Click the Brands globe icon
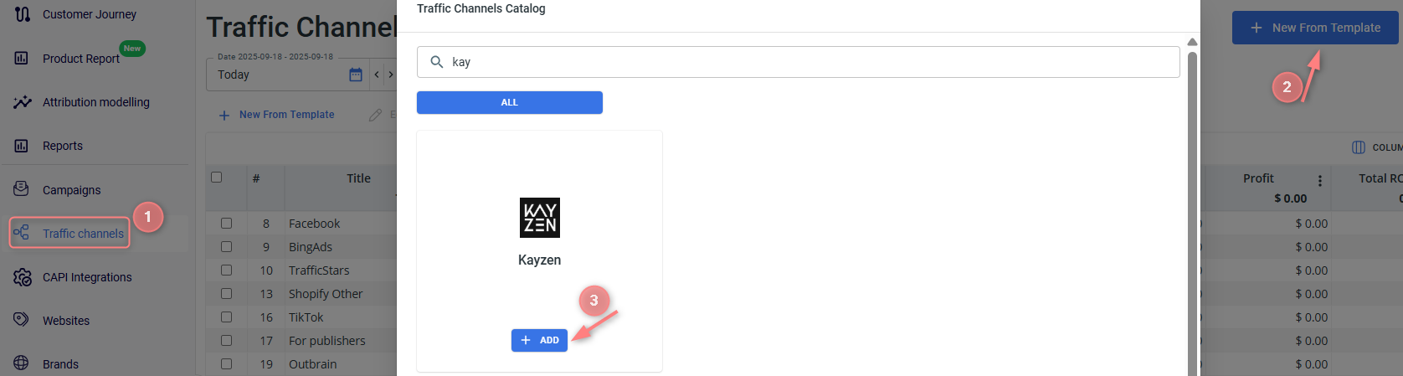 coord(22,363)
